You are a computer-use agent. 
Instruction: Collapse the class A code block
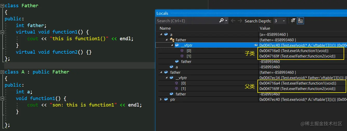point(2,72)
